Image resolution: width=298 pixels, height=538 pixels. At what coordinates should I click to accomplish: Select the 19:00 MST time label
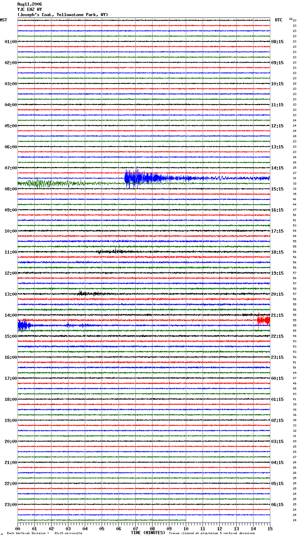coord(11,421)
